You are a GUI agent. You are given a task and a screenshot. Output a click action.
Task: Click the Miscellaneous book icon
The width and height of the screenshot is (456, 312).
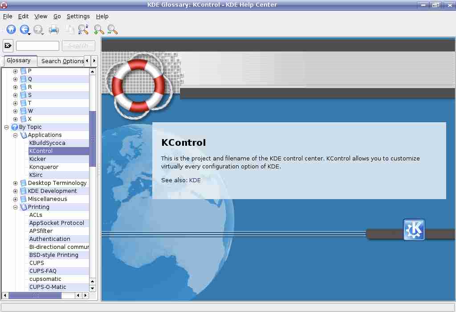point(24,199)
